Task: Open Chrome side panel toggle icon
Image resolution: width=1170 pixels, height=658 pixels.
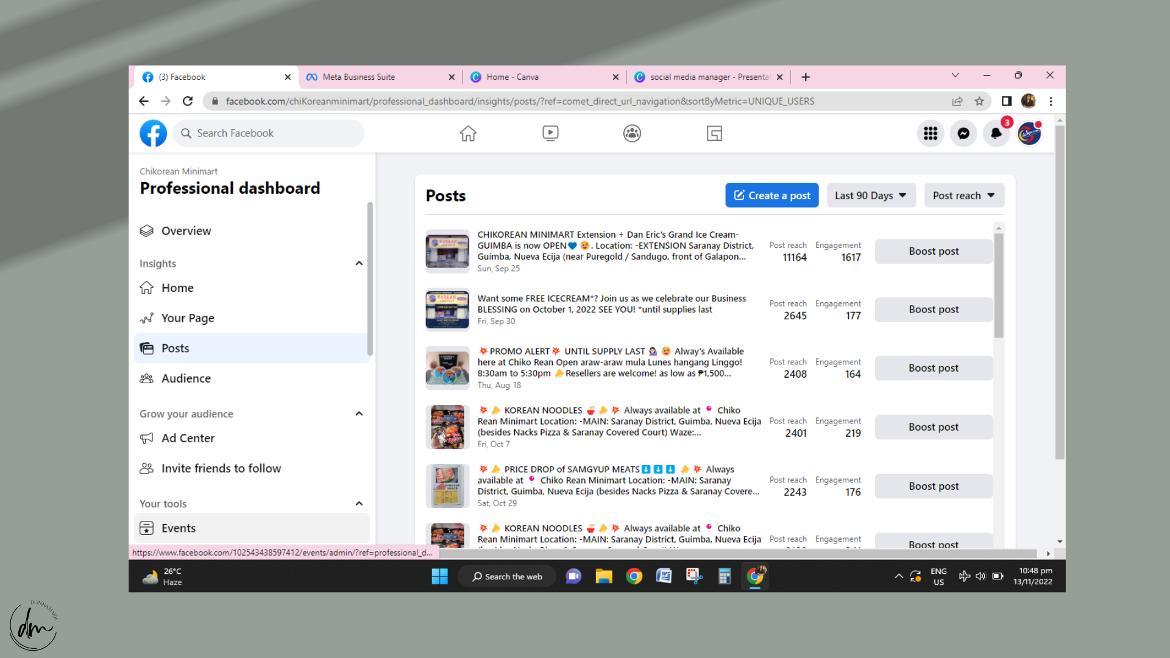Action: [1007, 101]
